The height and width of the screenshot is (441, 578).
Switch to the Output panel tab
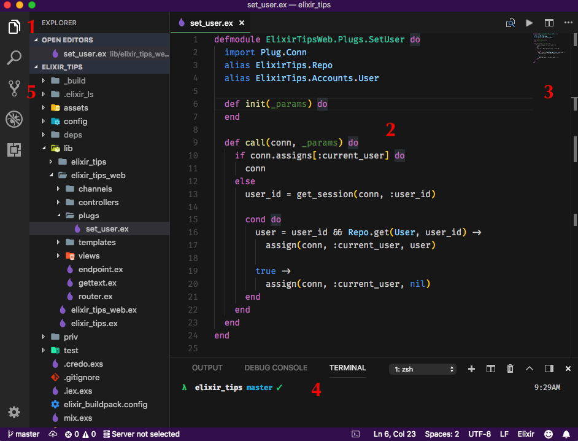pos(207,368)
